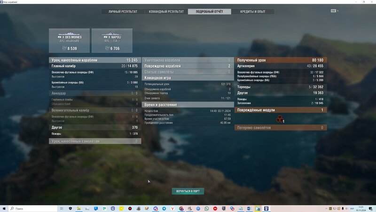Click the taskbar Поиск search box
Image resolution: width=376 pixels, height=212 pixels.
33,208
